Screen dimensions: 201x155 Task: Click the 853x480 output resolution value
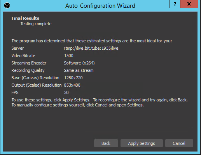(72, 85)
